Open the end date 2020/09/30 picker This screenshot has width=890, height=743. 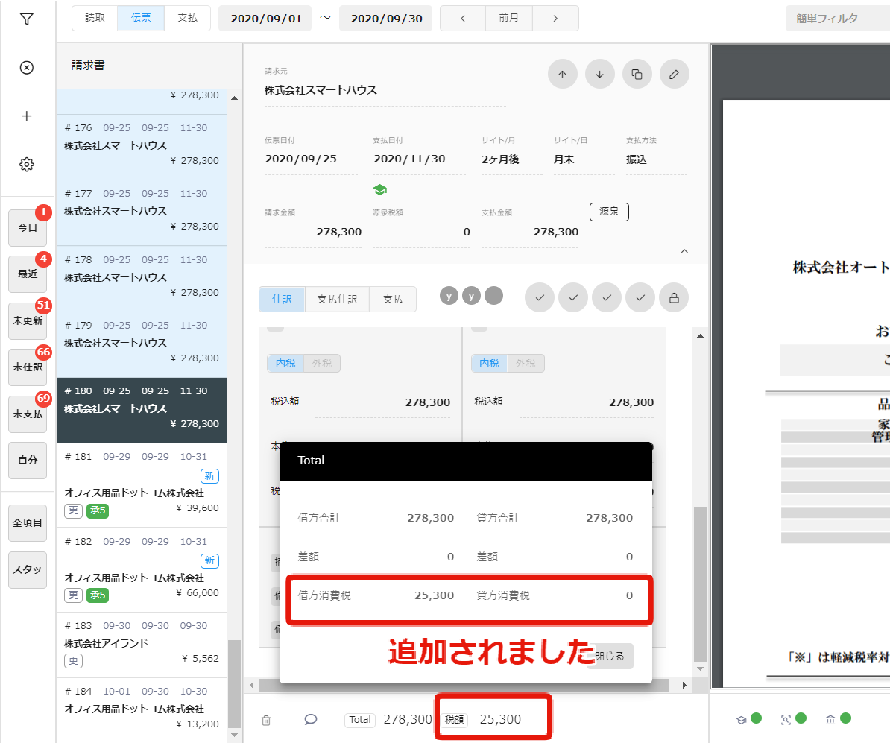pyautogui.click(x=386, y=18)
